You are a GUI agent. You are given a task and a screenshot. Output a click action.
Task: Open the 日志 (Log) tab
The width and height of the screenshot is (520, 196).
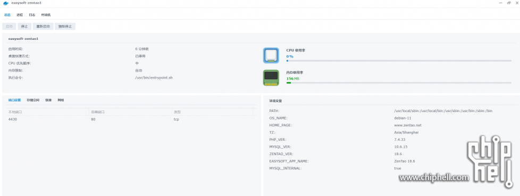(x=32, y=15)
